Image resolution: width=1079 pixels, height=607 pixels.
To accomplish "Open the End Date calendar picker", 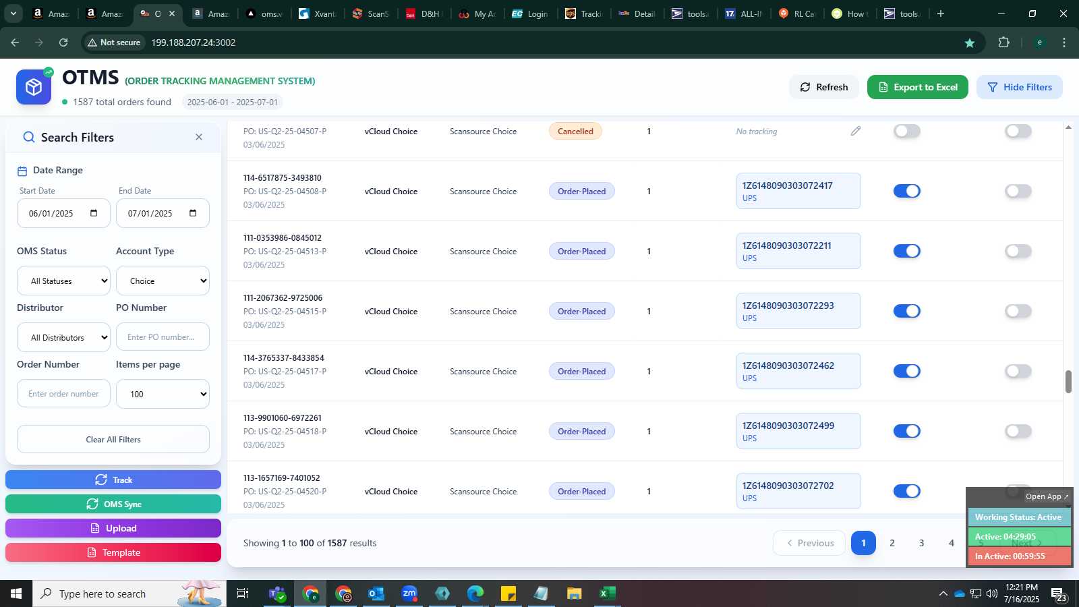I will coord(193,213).
